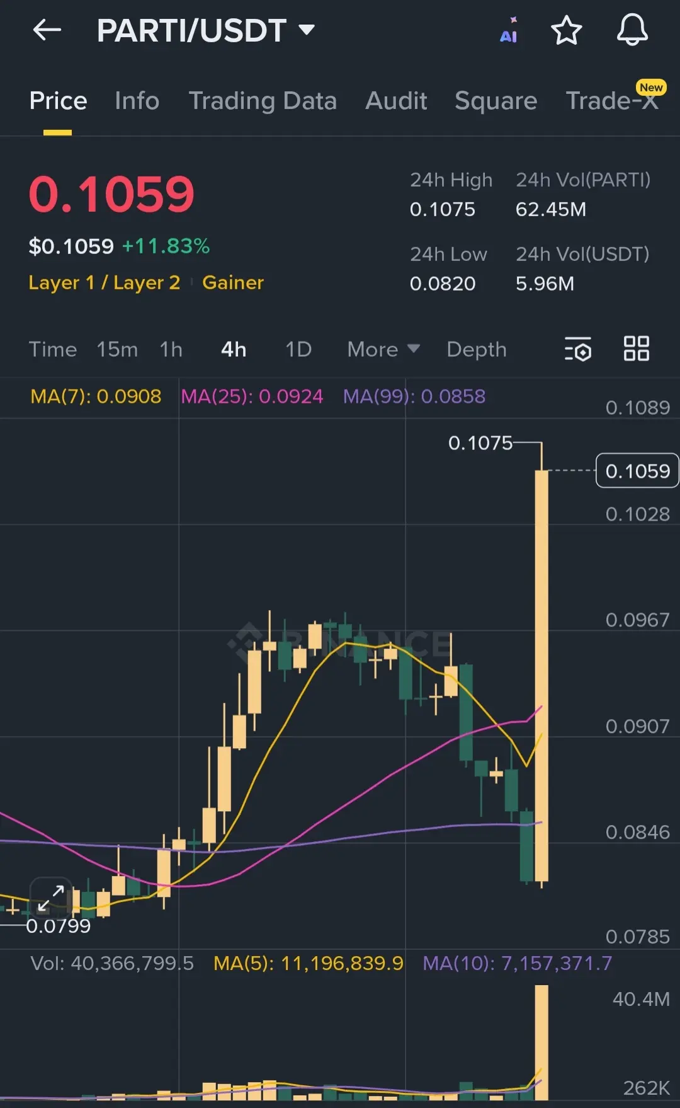Expand the More timeframes dropdown
Image resolution: width=680 pixels, height=1108 pixels.
pyautogui.click(x=383, y=349)
